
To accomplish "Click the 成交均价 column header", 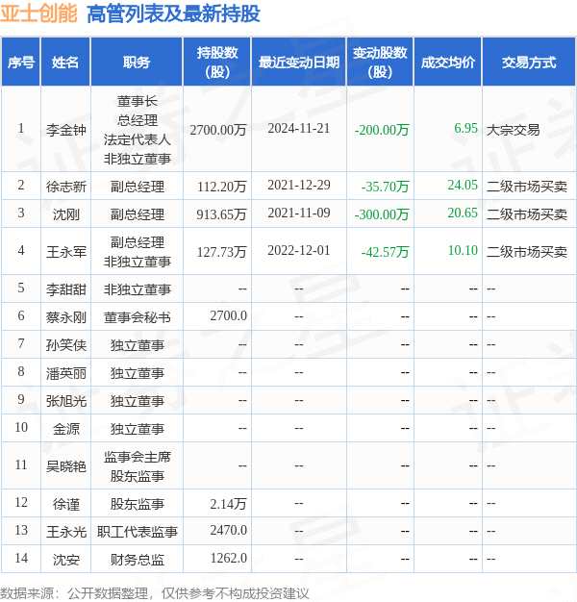I will (447, 62).
